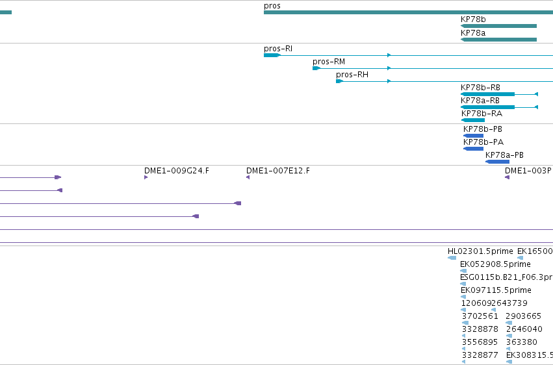Click the blue KP78b-PA protein bar
Screen dimensions: 553x365
(x=473, y=149)
